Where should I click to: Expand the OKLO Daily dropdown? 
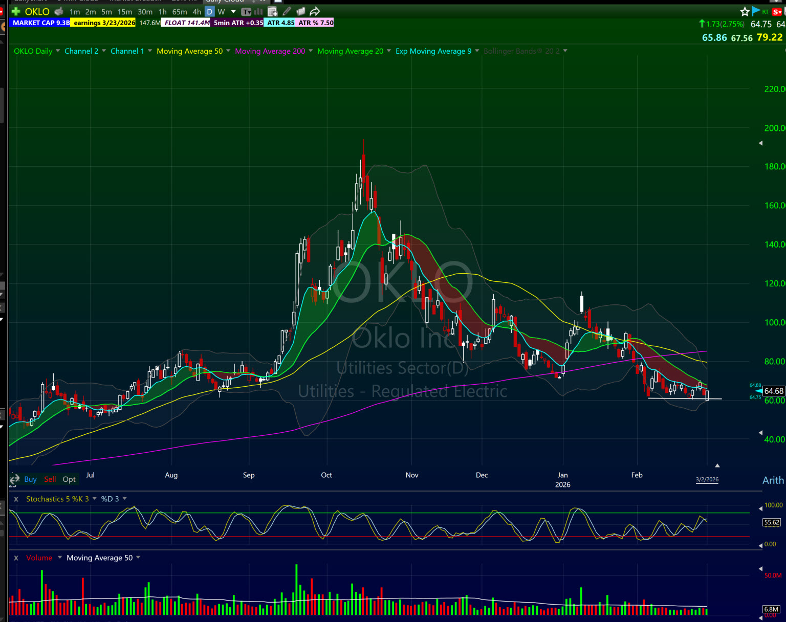[58, 51]
